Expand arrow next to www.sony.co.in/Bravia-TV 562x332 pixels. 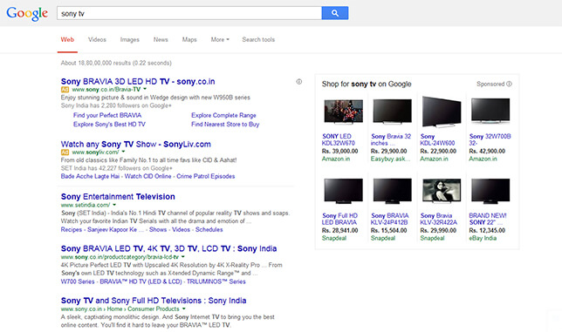pyautogui.click(x=145, y=89)
